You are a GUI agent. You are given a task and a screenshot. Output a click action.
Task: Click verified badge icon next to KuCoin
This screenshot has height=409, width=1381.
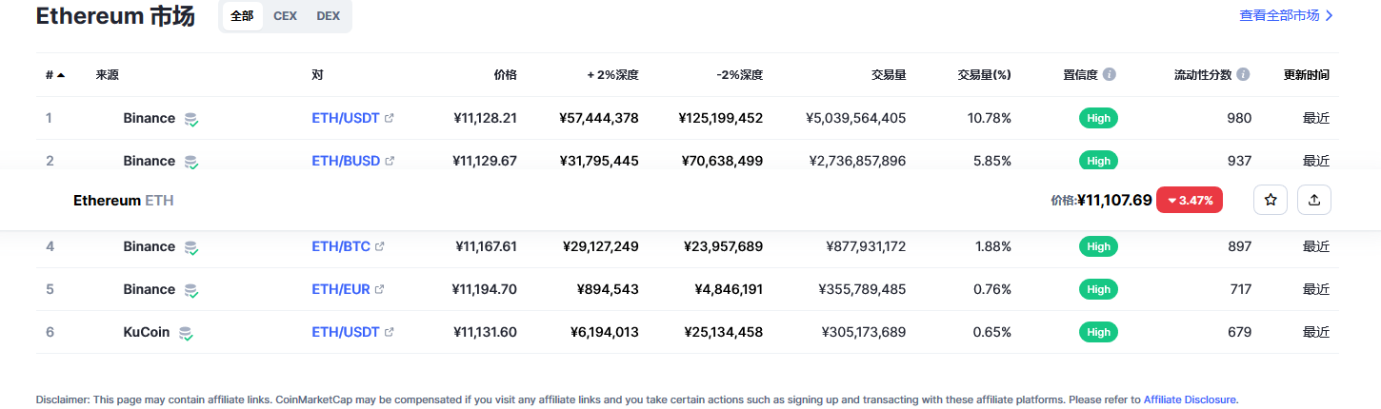[x=186, y=333]
